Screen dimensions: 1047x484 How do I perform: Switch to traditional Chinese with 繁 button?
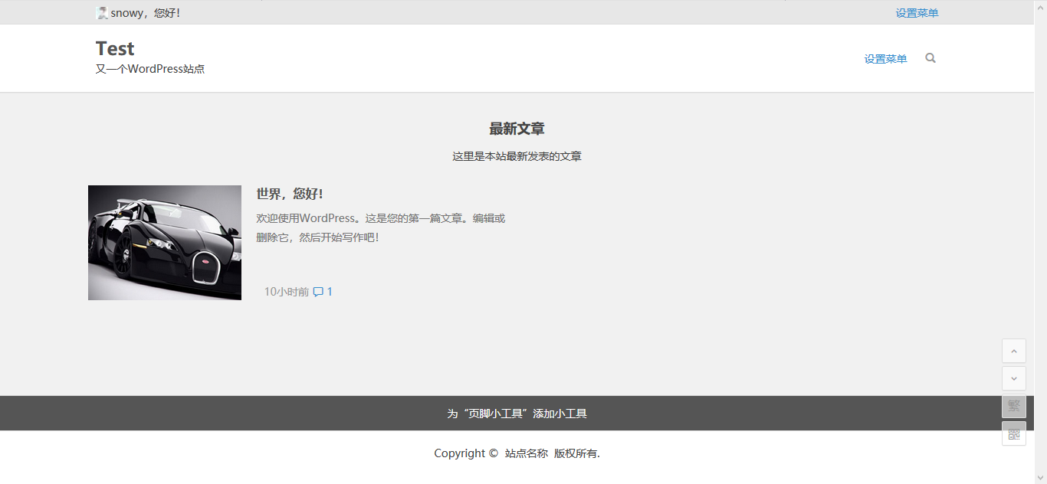point(1013,406)
